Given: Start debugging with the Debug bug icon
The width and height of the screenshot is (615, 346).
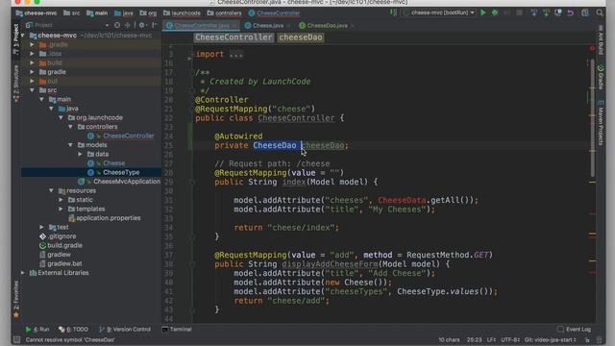Looking at the screenshot, I should point(495,12).
